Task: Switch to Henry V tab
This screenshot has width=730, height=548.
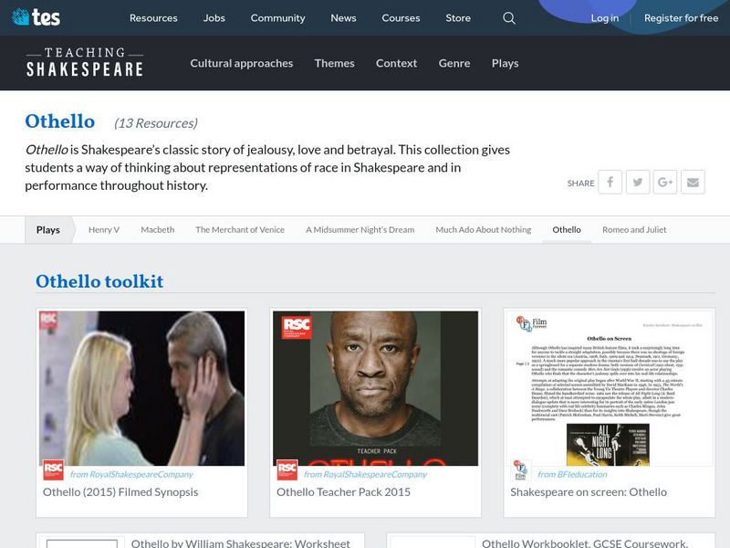Action: click(x=104, y=230)
